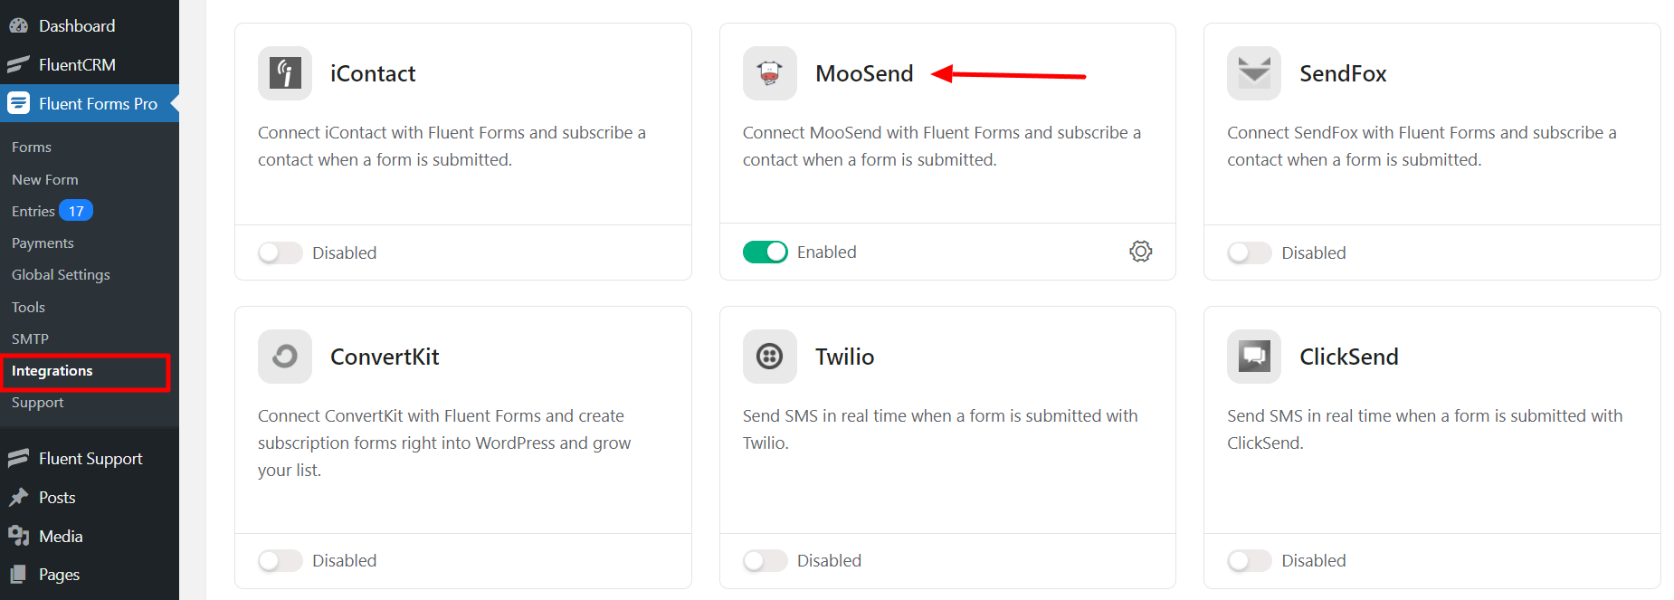Click the ClickSend logo icon
The width and height of the screenshot is (1674, 600).
coord(1254,357)
